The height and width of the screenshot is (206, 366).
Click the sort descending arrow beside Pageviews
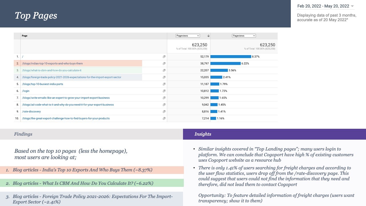(x=208, y=36)
